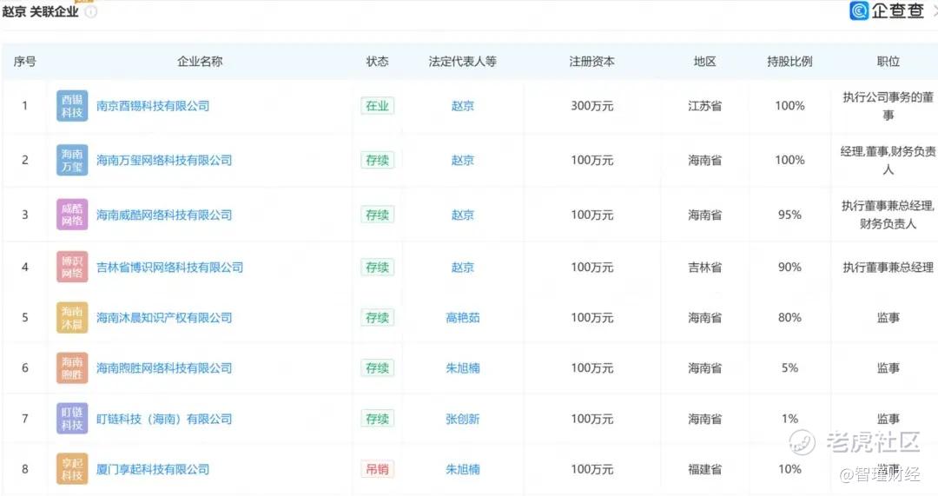Click legal representative 赵京 in row 4
The height and width of the screenshot is (496, 938).
tap(462, 267)
